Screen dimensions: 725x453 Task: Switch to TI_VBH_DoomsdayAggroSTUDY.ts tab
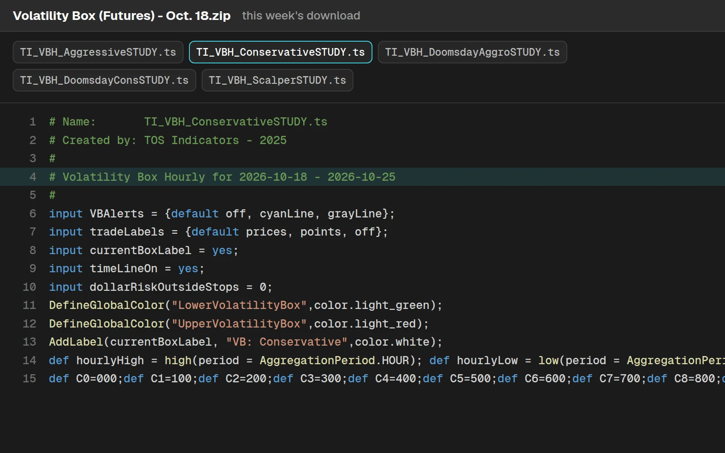coord(472,52)
